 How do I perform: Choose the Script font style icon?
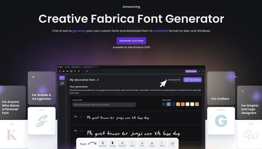pos(152,143)
